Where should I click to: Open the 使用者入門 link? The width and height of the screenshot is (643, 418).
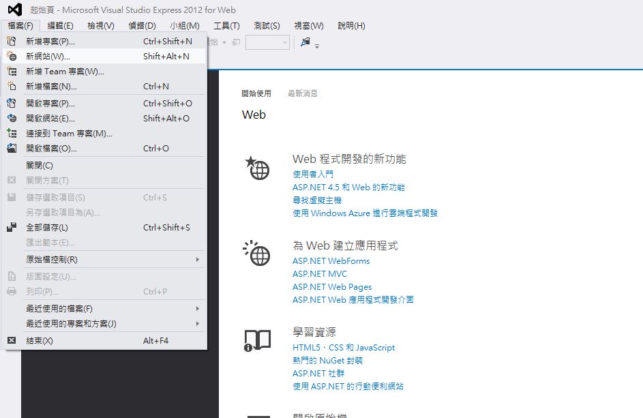pos(313,175)
